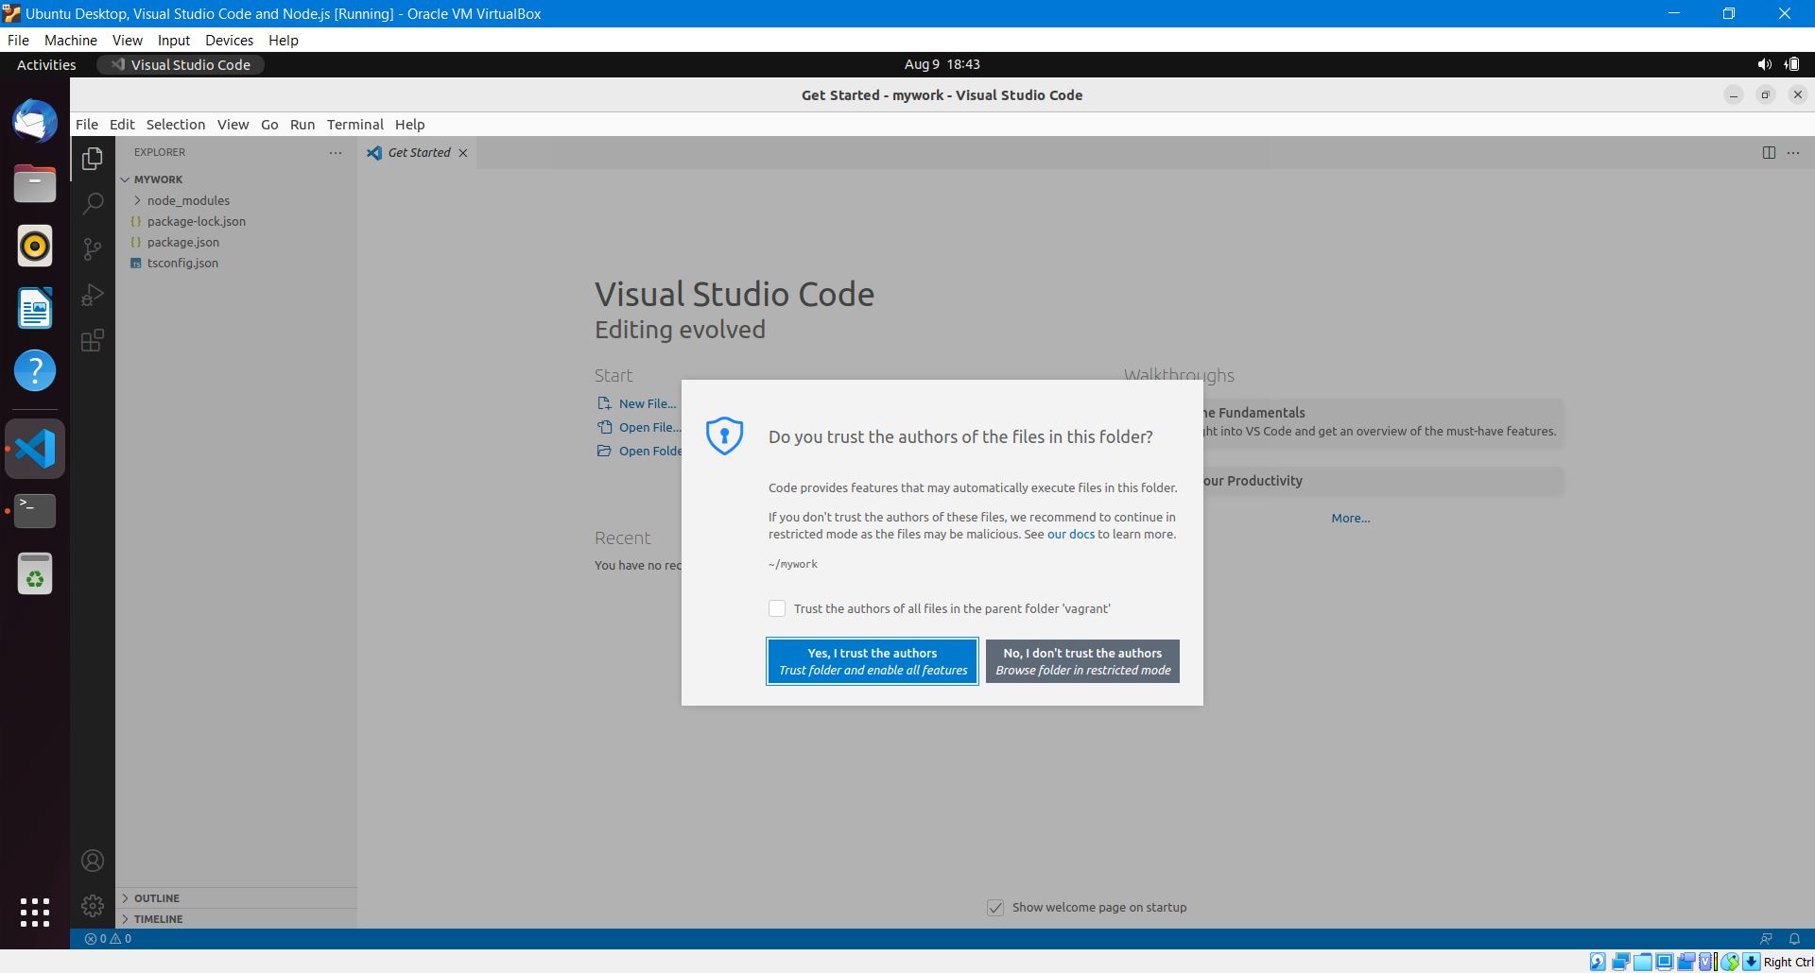Screen dimensions: 1815x973
Task: Select the Get Started tab
Action: (418, 153)
